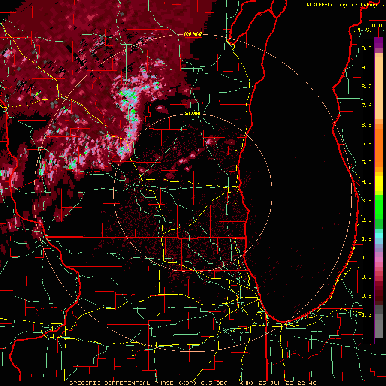Screen dimensions: 386x386
Task: Click the 8.2 value on the scale
Action: pyautogui.click(x=367, y=86)
